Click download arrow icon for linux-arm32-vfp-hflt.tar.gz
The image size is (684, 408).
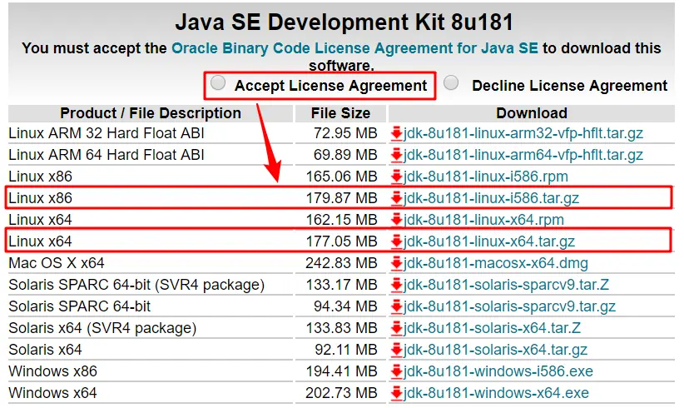click(397, 133)
